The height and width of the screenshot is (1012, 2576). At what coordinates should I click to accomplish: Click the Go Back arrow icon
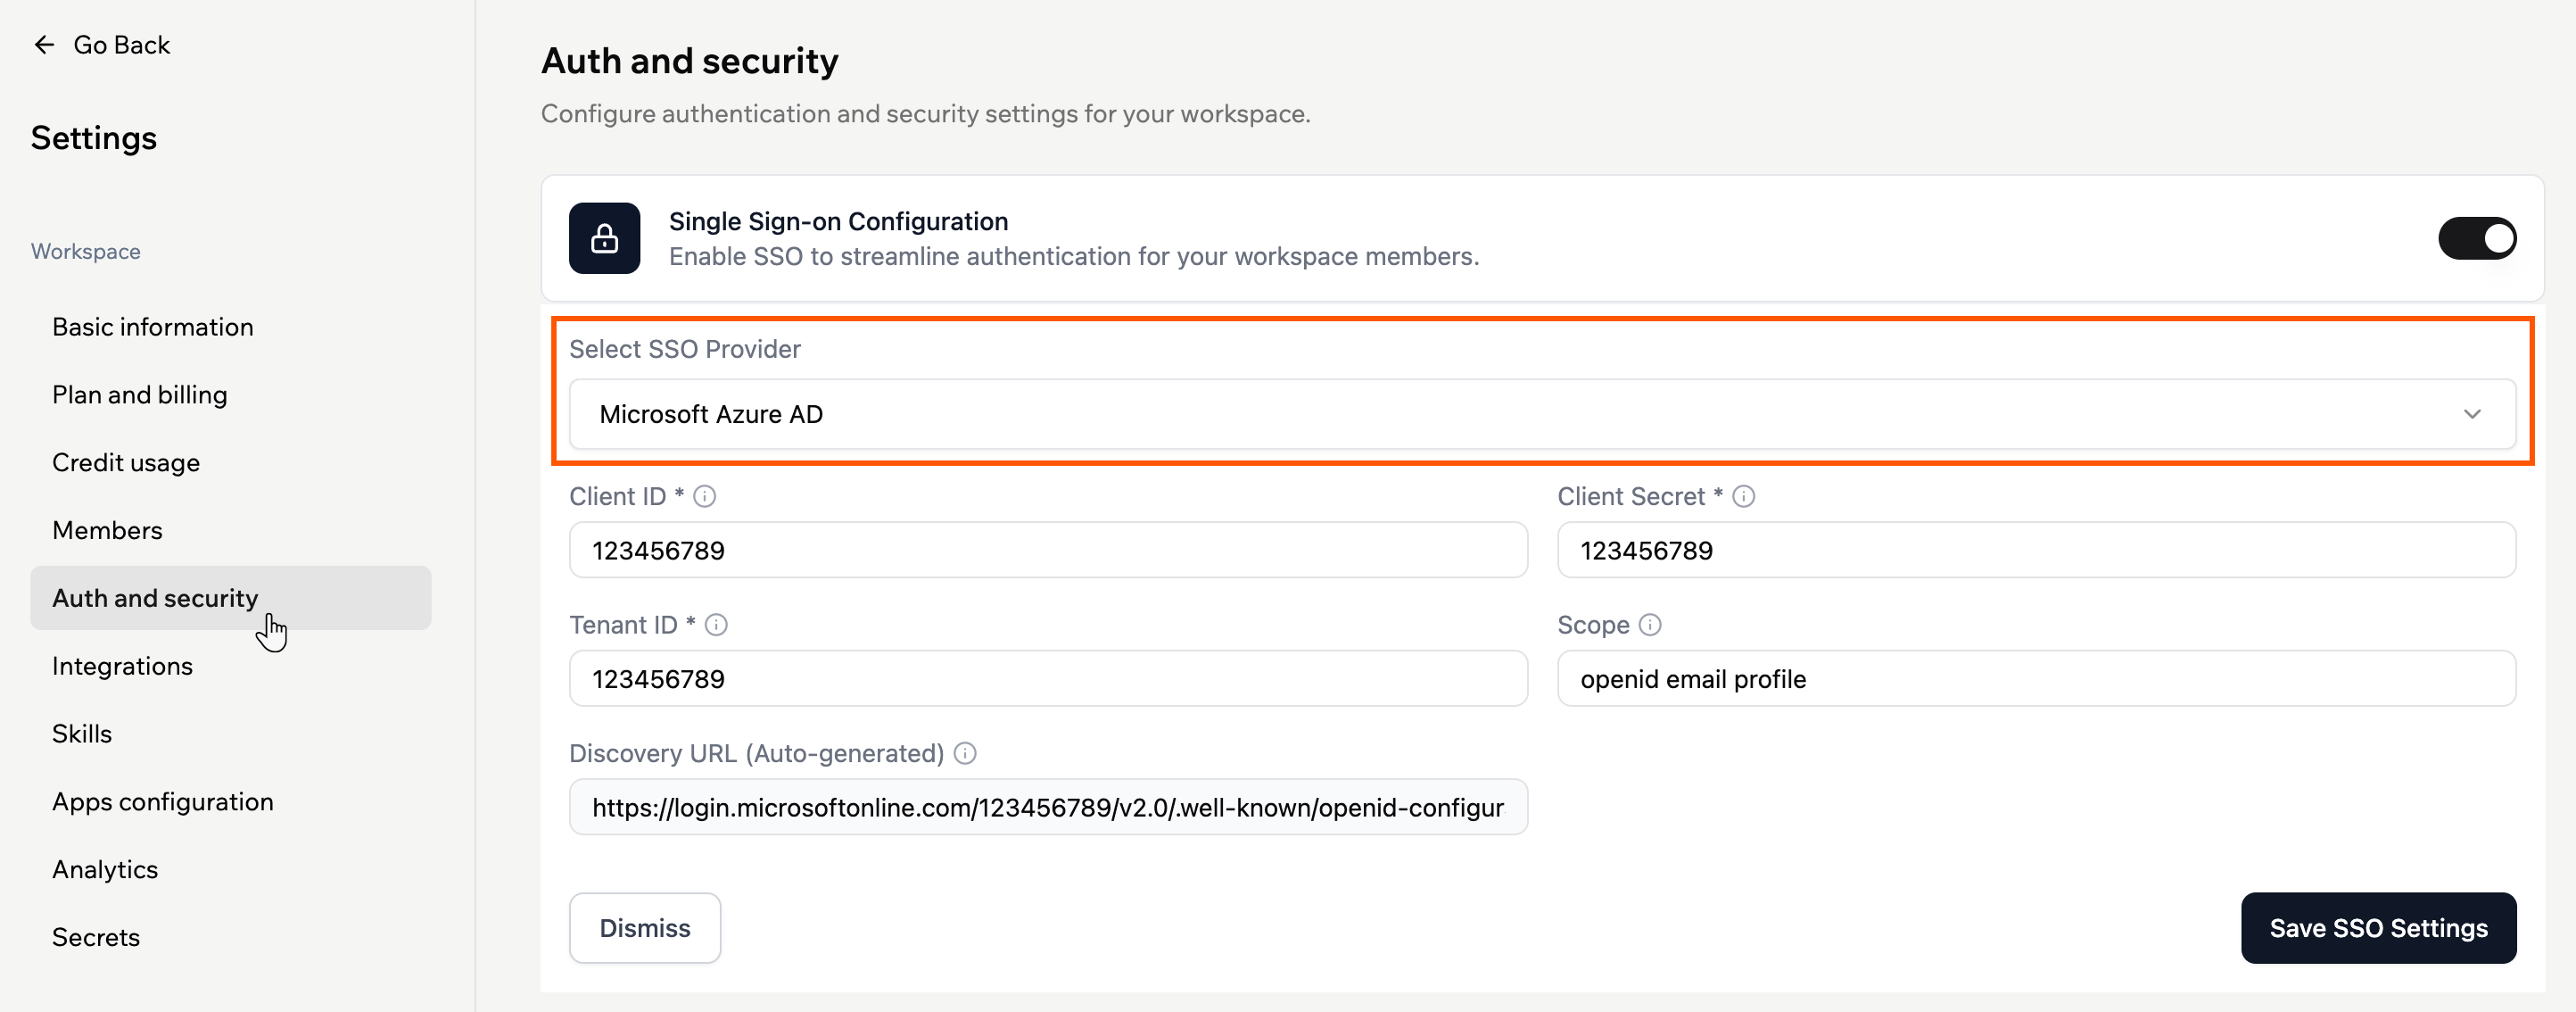tap(44, 45)
